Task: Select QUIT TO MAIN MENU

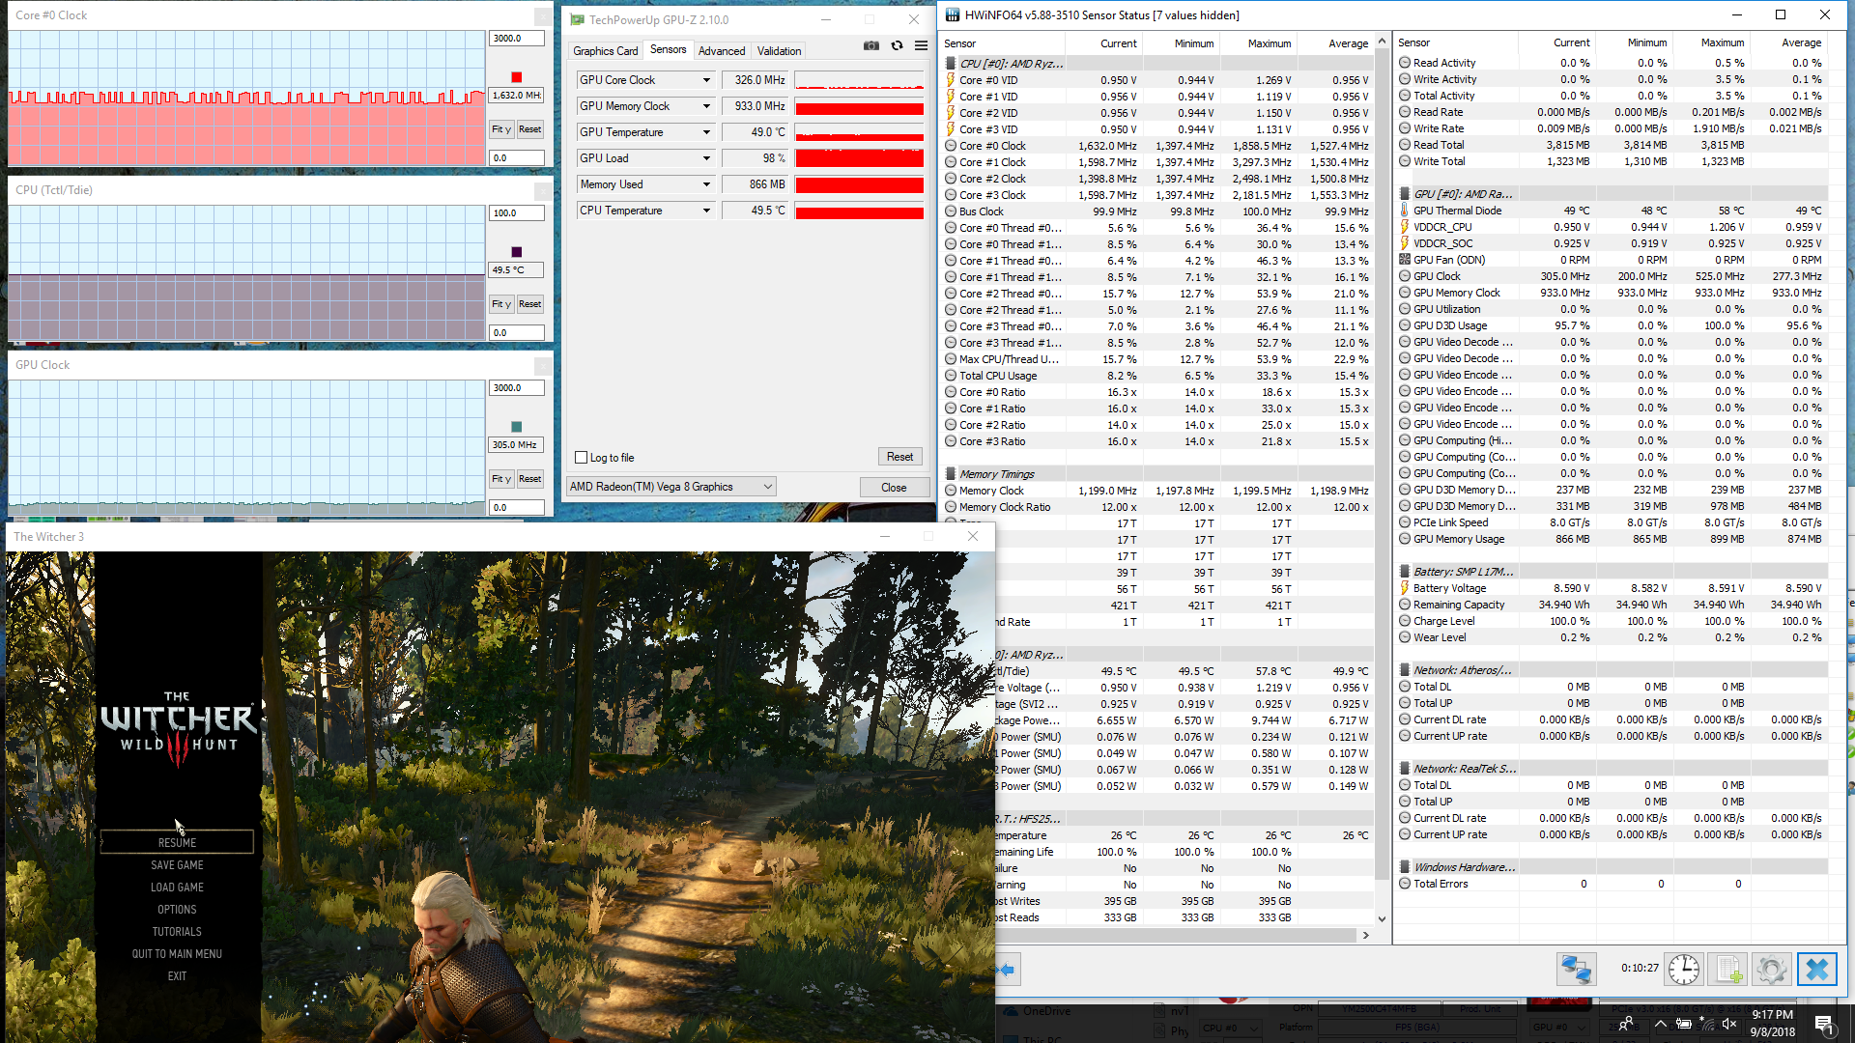Action: [x=177, y=954]
